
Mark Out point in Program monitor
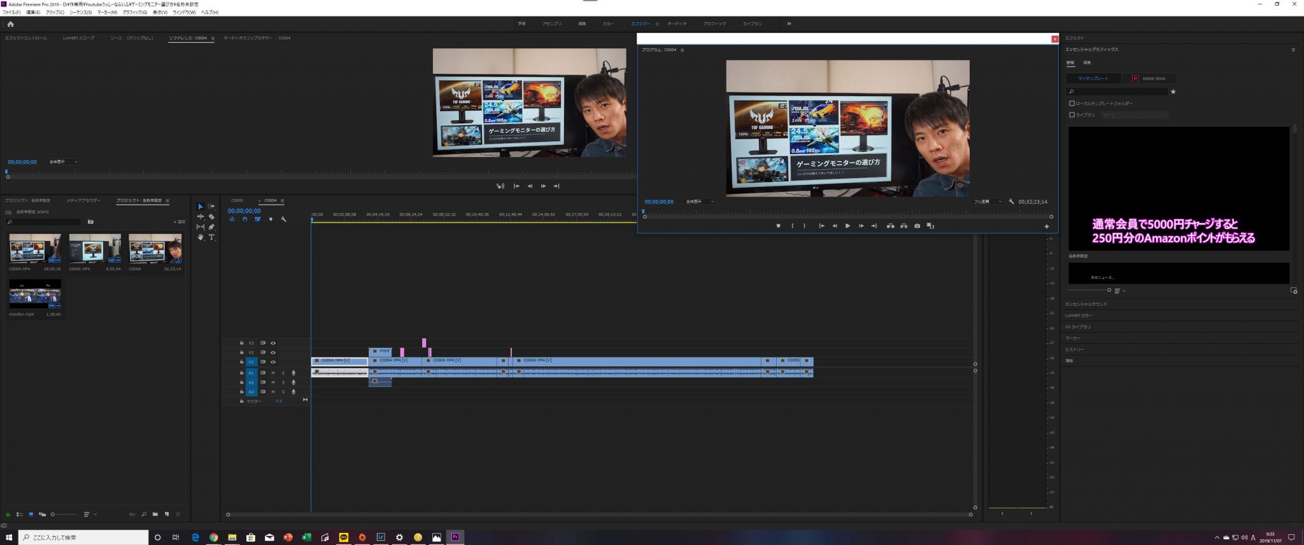804,226
